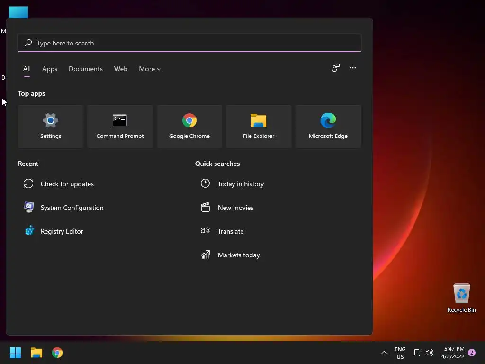Click the network icon in system tray
The width and height of the screenshot is (485, 364).
418,353
